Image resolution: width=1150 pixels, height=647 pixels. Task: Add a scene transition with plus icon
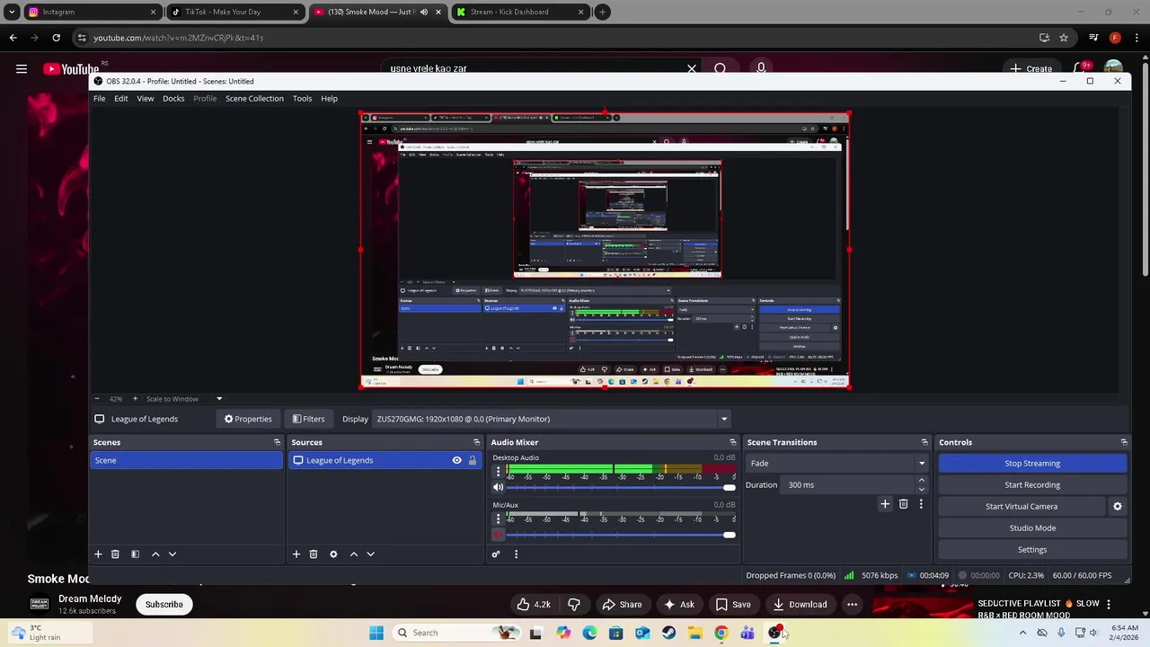(885, 504)
